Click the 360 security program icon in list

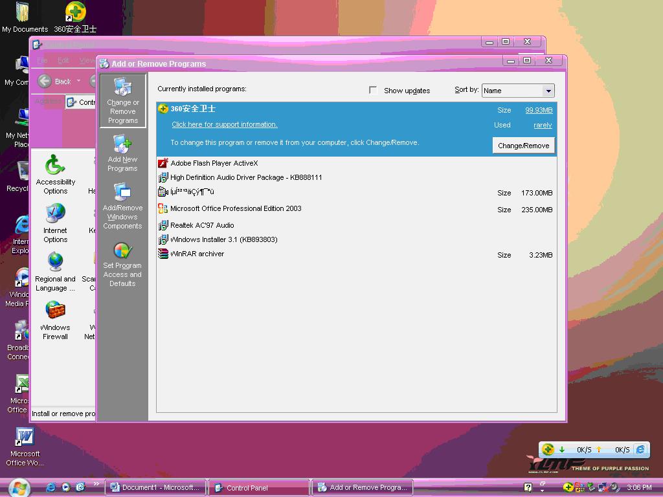pos(163,109)
